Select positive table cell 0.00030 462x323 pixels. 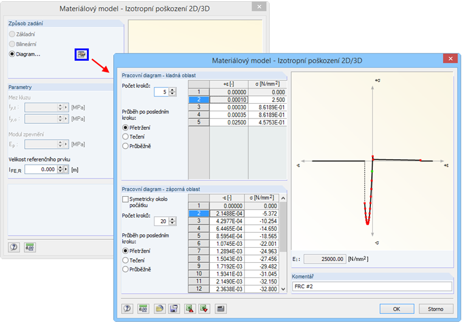coord(229,107)
